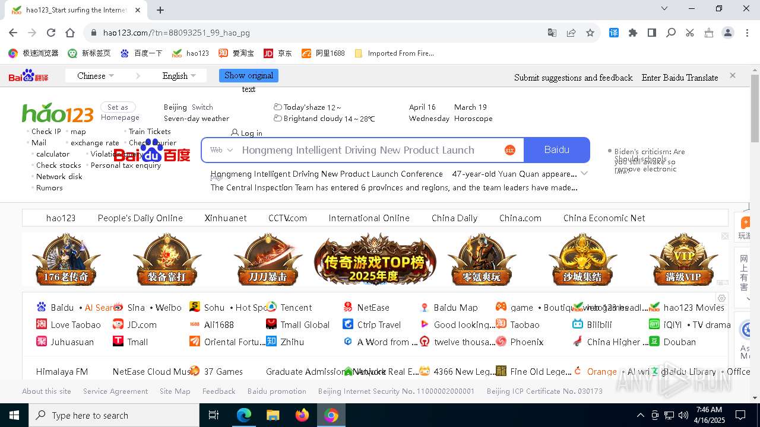Image resolution: width=760 pixels, height=427 pixels.
Task: Open the Horoscope link
Action: (473, 119)
